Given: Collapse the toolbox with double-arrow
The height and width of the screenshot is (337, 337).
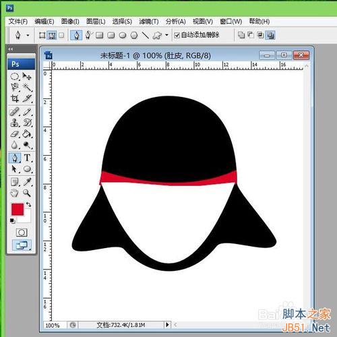Looking at the screenshot, I should [11, 49].
